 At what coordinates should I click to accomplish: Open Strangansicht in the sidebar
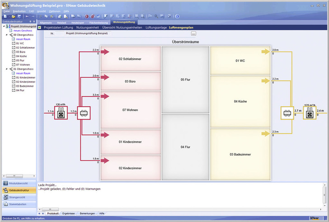(18, 198)
